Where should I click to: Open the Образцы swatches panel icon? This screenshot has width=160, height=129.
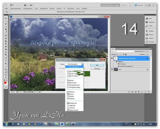[147, 22]
